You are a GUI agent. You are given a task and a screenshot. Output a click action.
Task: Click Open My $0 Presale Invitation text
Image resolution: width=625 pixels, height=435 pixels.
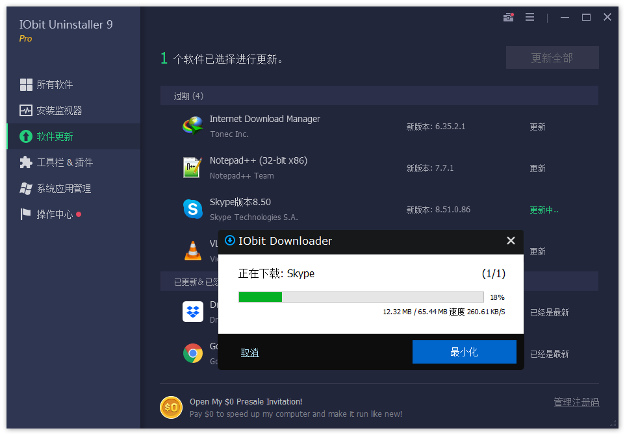pos(246,401)
